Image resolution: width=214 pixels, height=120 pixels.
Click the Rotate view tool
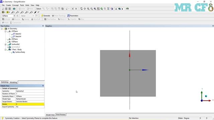(81, 9)
